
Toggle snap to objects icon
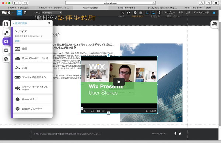click(153, 12)
